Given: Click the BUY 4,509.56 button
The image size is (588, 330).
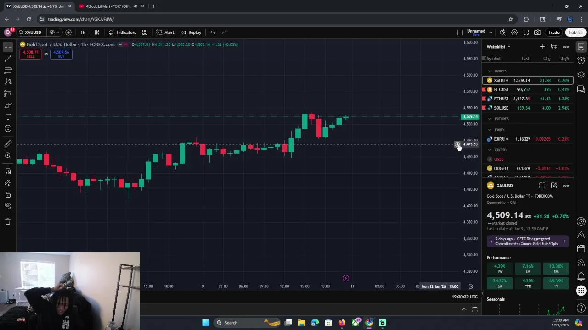Looking at the screenshot, I should pyautogui.click(x=61, y=54).
